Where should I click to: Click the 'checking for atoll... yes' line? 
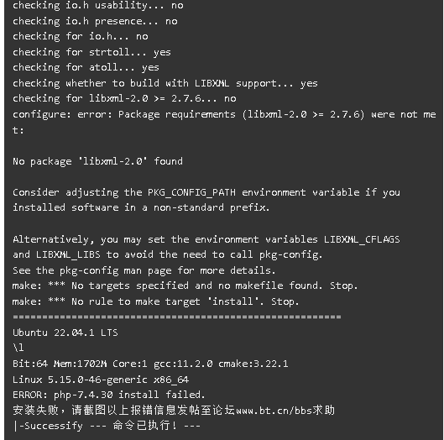pos(86,68)
